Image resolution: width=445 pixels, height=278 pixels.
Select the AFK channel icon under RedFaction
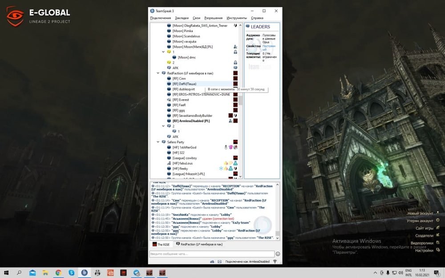(x=169, y=137)
